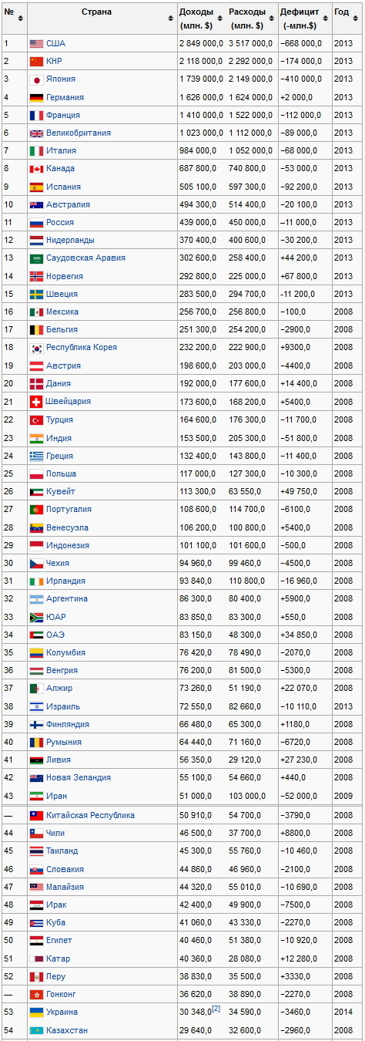Image resolution: width=365 pixels, height=1041 pixels.
Task: Click the Saudi Arabia flag icon
Action: (x=36, y=258)
